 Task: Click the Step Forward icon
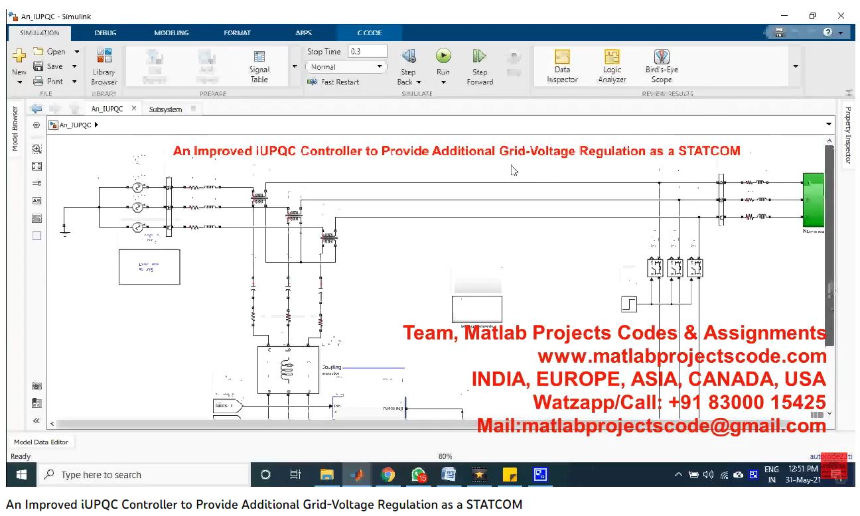coord(479,57)
